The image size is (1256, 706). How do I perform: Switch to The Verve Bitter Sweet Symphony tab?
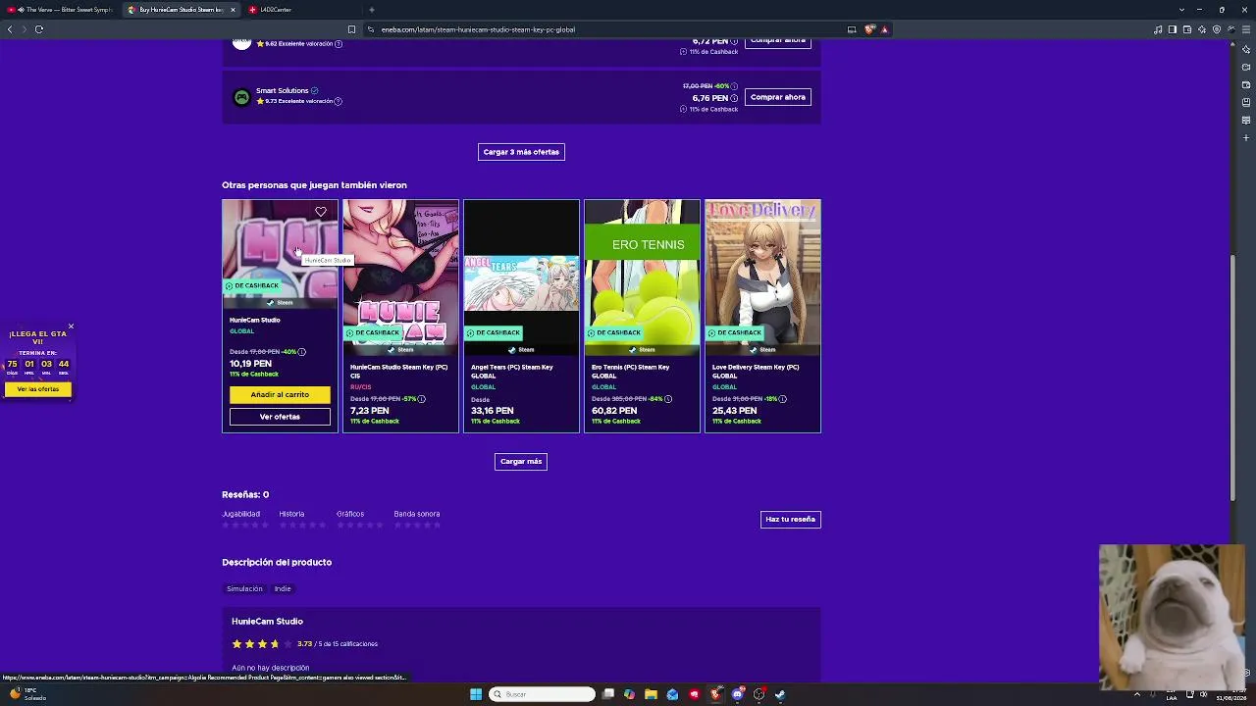(60, 10)
